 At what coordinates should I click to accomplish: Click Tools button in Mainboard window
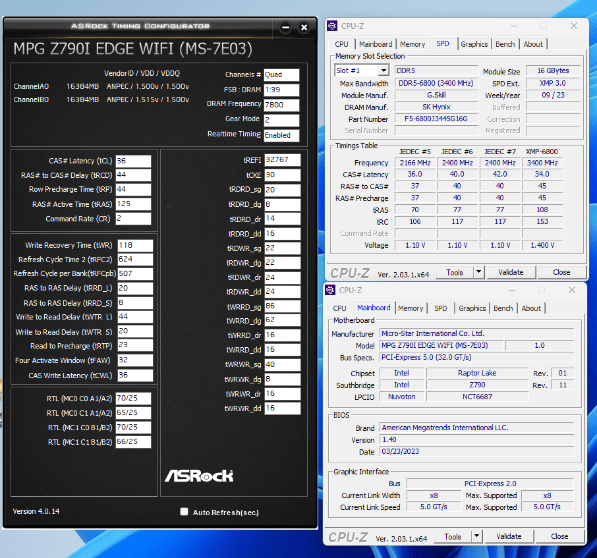[452, 536]
